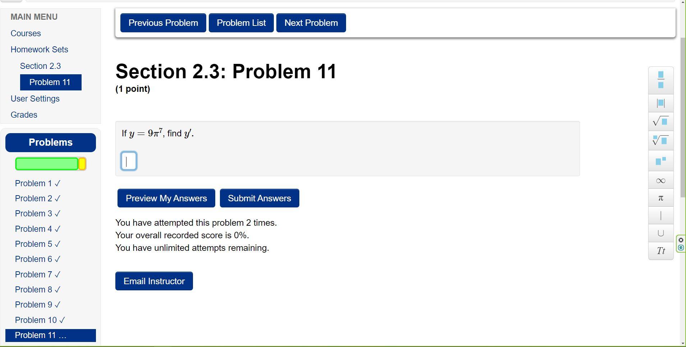Insert the pi symbol from the toolbar
This screenshot has height=347, width=686.
click(x=660, y=197)
